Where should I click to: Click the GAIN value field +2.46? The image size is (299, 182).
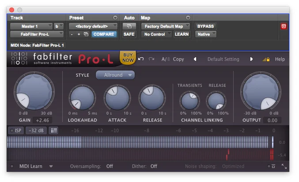42,120
